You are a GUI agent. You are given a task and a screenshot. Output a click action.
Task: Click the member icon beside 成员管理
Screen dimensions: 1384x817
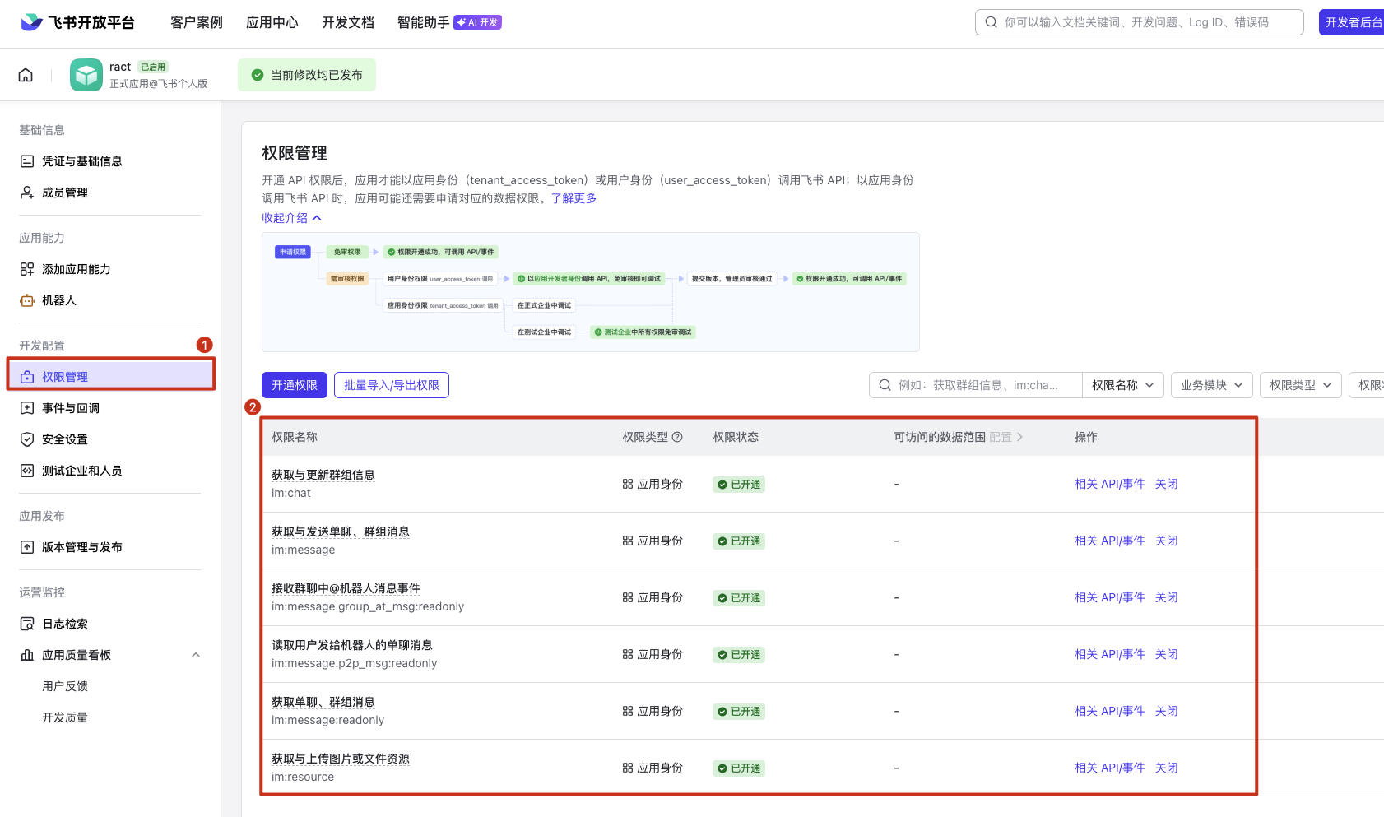[27, 193]
